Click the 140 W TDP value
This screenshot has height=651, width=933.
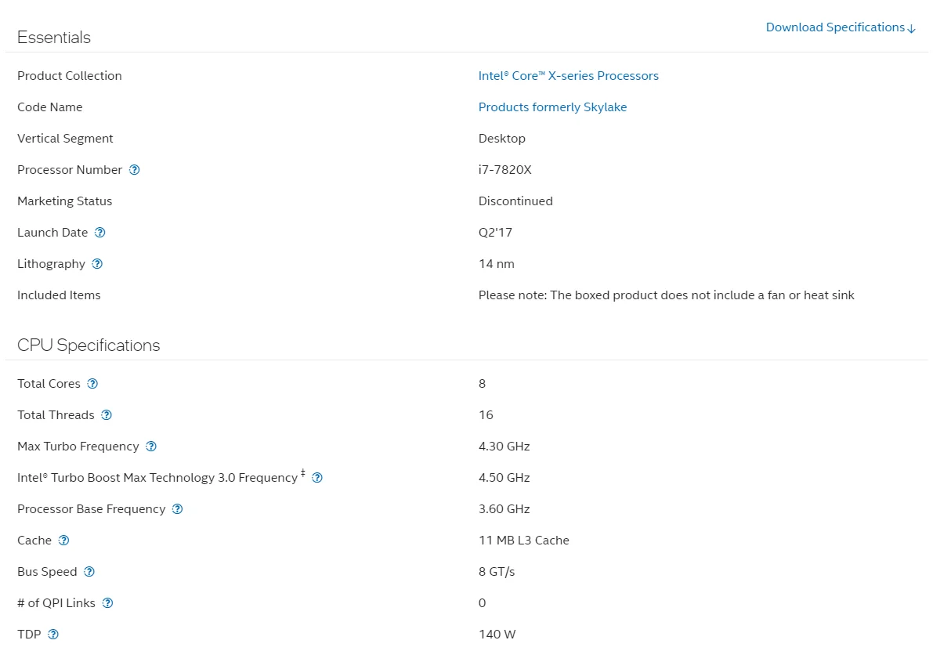pos(497,635)
